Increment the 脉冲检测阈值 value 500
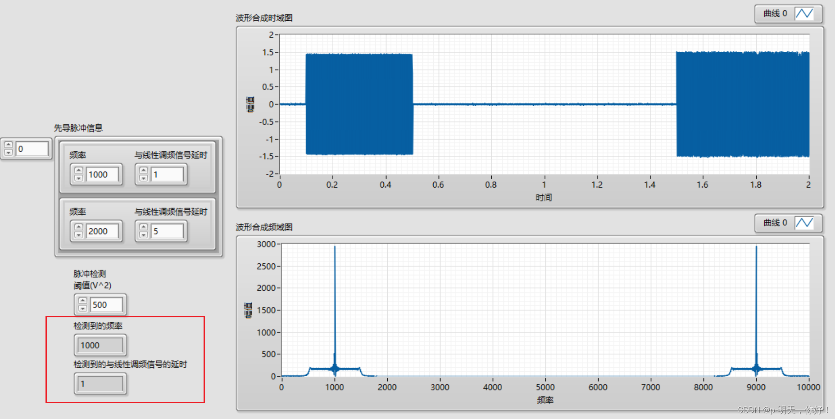This screenshot has width=835, height=419. coord(82,301)
